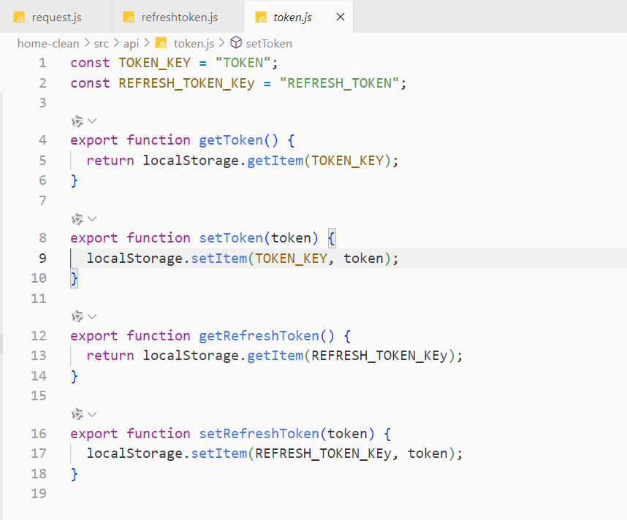The height and width of the screenshot is (520, 627).
Task: Click the getToken function name
Action: pos(231,140)
